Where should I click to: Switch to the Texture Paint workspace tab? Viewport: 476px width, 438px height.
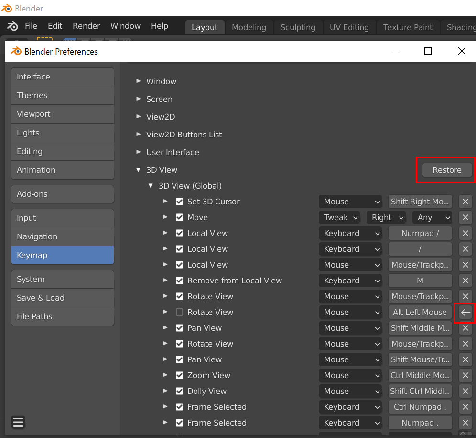pos(408,27)
